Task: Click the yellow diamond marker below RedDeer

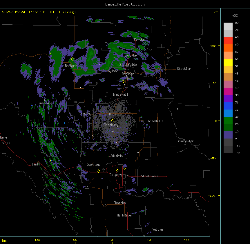Action: (x=123, y=81)
